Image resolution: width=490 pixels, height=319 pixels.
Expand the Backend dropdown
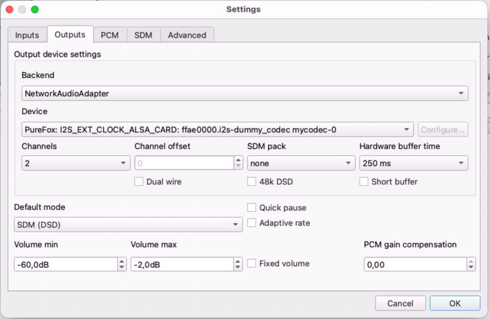click(244, 93)
